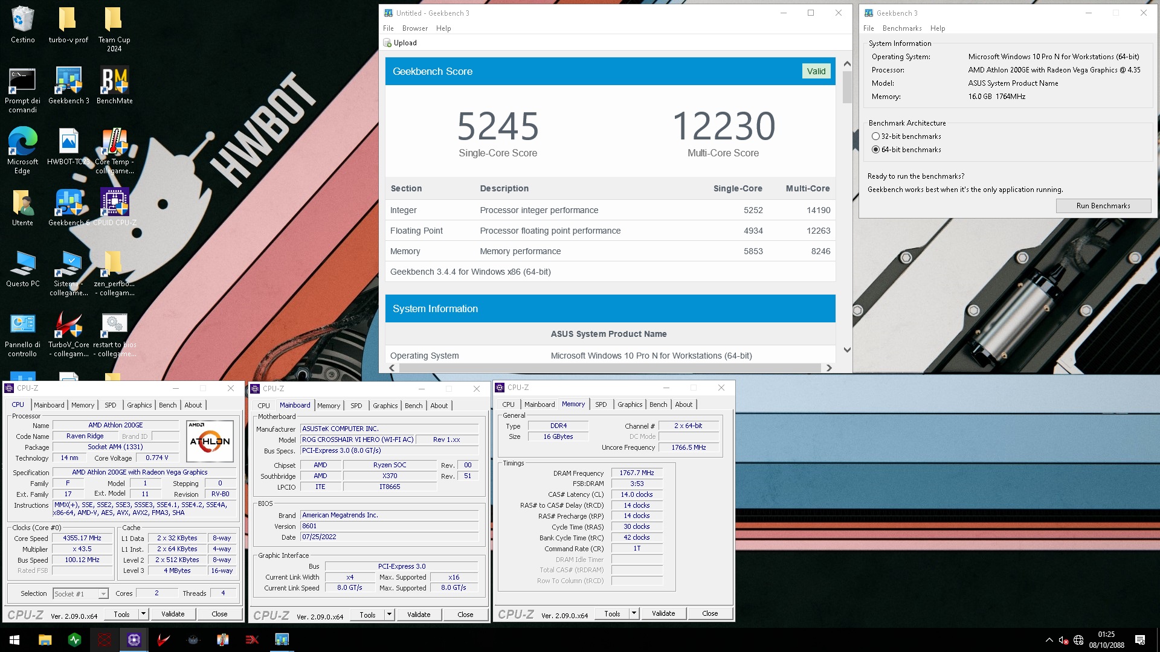The height and width of the screenshot is (652, 1160).
Task: Launch Prompt dei comandi shortcut
Action: (x=23, y=89)
